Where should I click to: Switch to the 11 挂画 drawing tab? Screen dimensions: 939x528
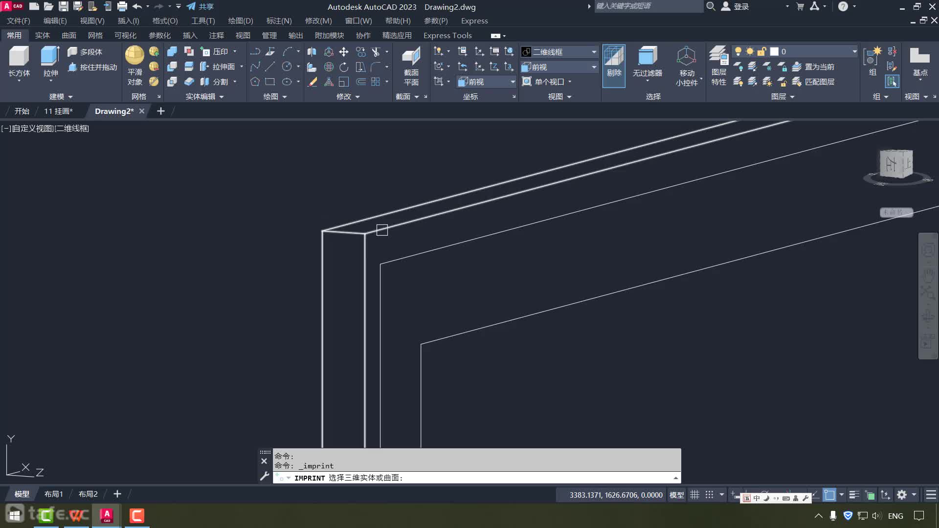click(58, 111)
